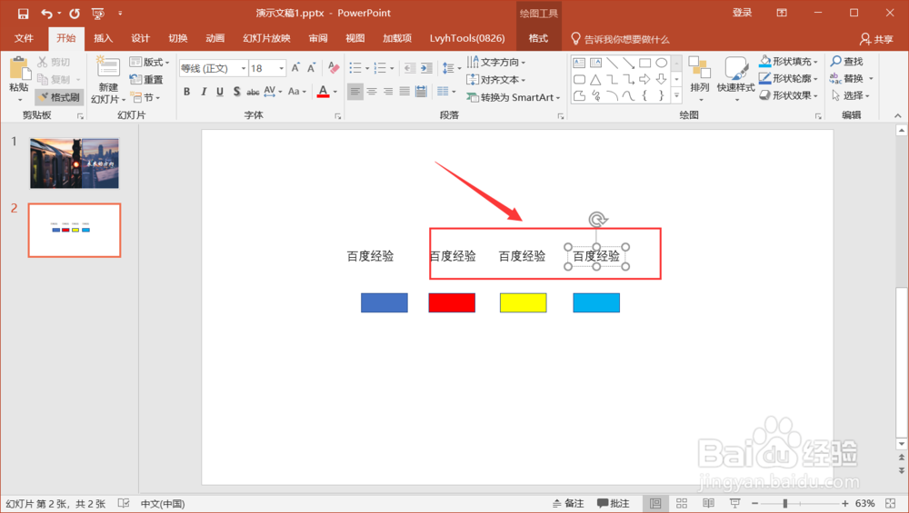Viewport: 909px width, 513px height.
Task: Open the Layout (版式) dropdown
Action: [150, 62]
